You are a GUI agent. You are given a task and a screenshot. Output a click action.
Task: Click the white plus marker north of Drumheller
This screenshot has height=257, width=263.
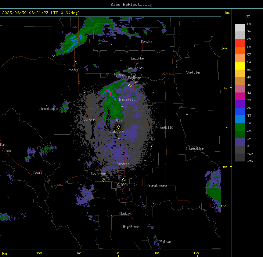coord(187,114)
